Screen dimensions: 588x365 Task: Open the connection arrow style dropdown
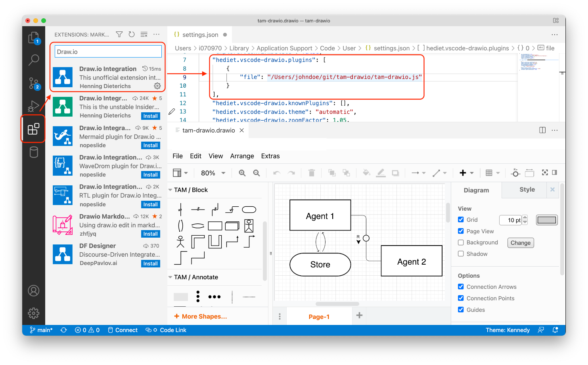coord(419,173)
